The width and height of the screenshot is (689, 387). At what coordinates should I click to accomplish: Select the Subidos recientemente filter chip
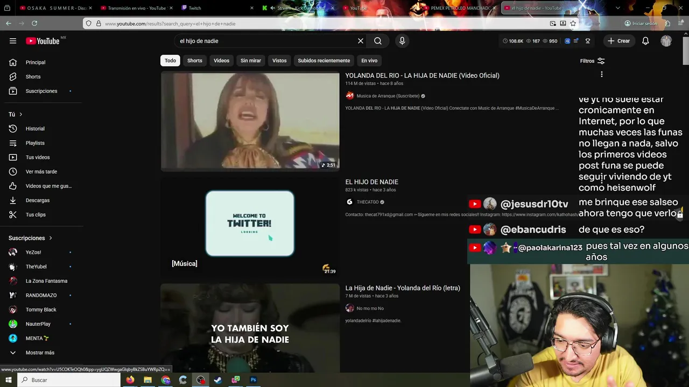coord(324,61)
